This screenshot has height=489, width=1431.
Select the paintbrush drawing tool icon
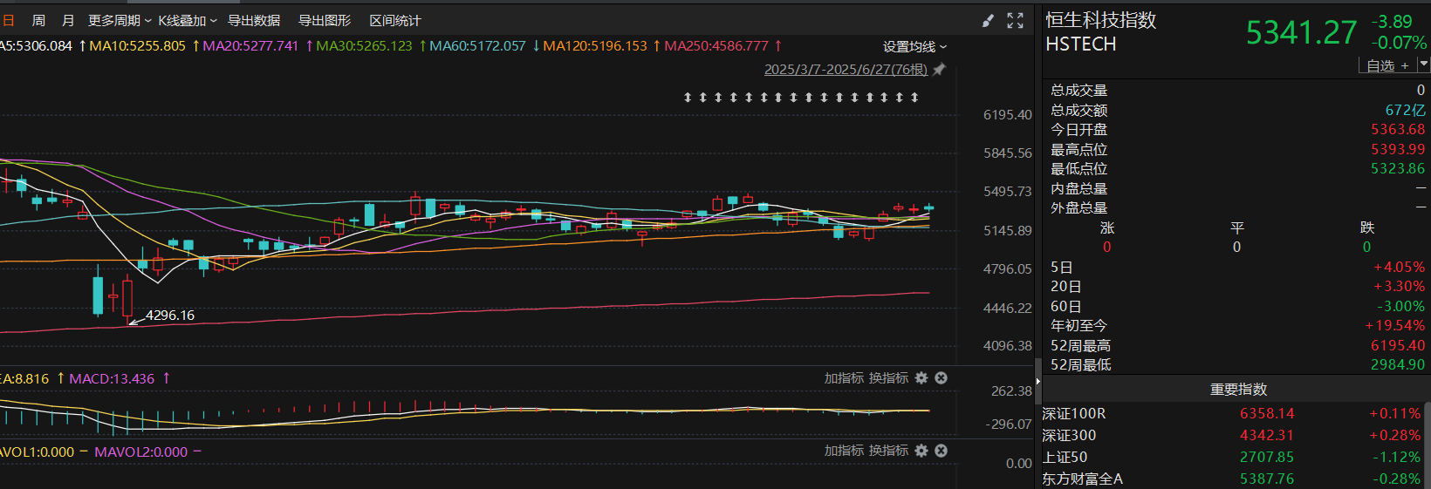(988, 21)
